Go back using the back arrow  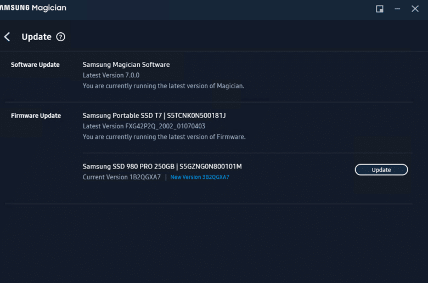tap(7, 37)
